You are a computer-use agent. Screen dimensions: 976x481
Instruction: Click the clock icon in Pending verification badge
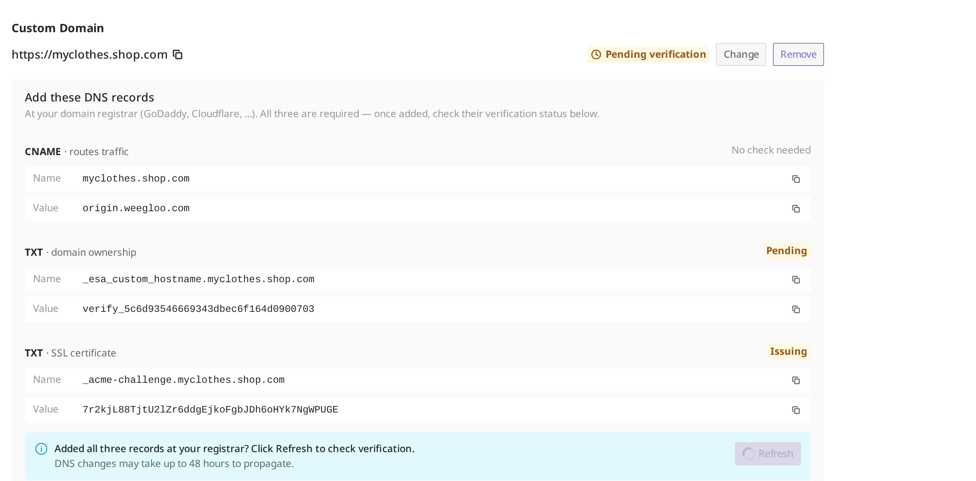click(x=596, y=54)
